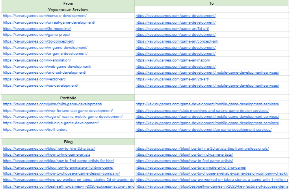Screen dimensions: 290x190
Task: Open the To link in the game-props row
Action: [x=175, y=35]
